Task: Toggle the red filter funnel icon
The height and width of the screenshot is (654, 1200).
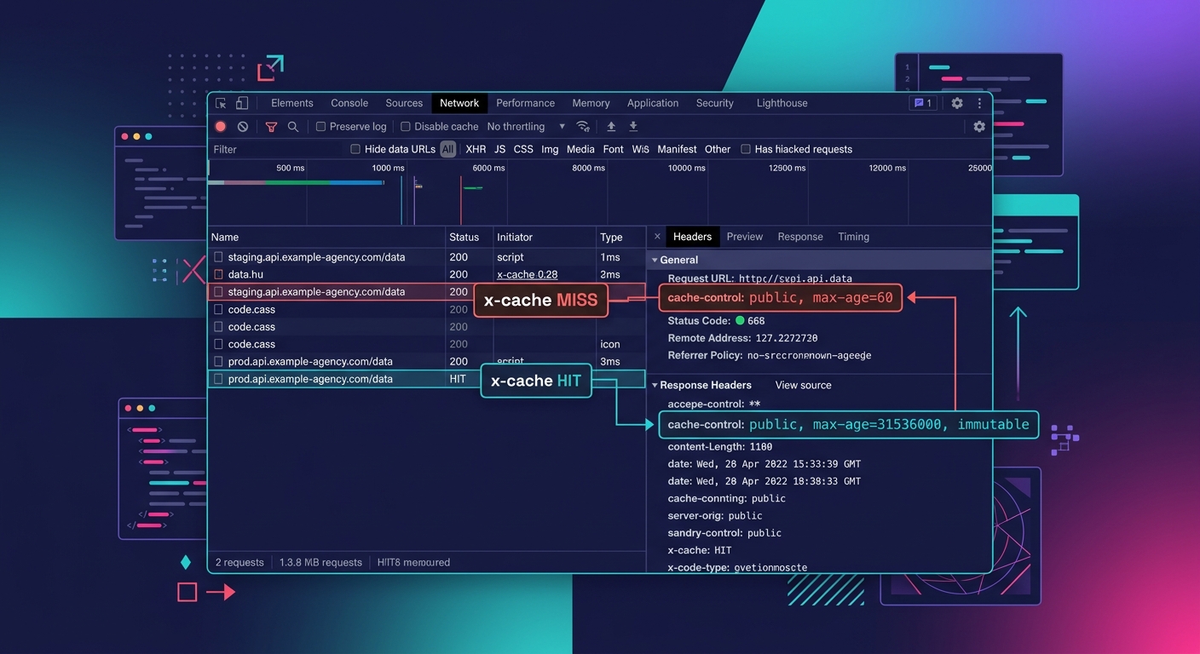Action: [271, 126]
